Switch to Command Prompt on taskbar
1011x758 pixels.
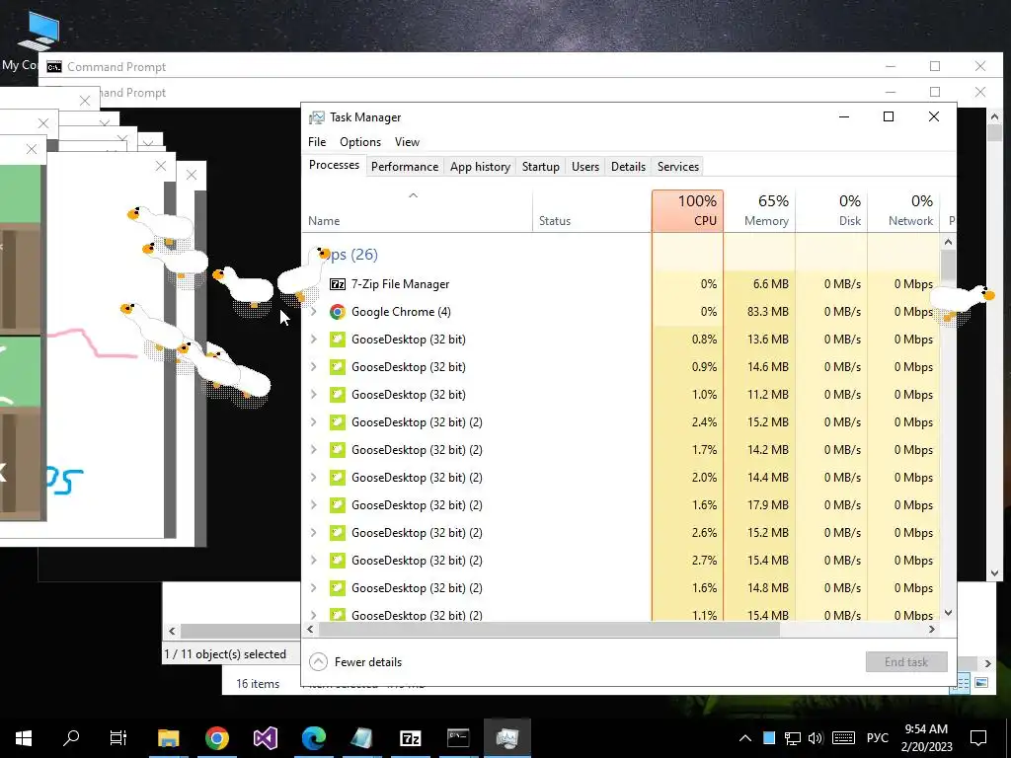point(458,738)
